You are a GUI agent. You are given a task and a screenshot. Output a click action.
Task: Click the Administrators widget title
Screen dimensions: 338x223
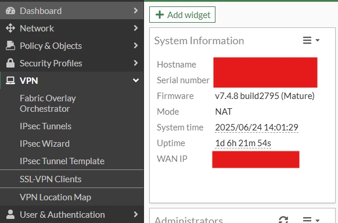click(189, 220)
